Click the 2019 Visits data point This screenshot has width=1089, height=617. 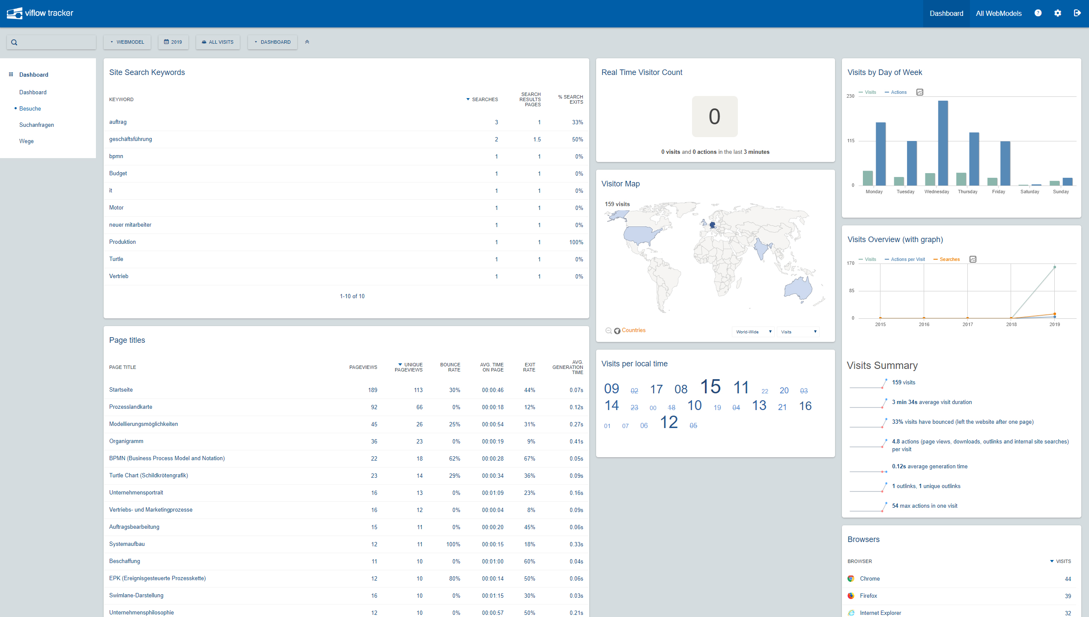pos(1055,267)
